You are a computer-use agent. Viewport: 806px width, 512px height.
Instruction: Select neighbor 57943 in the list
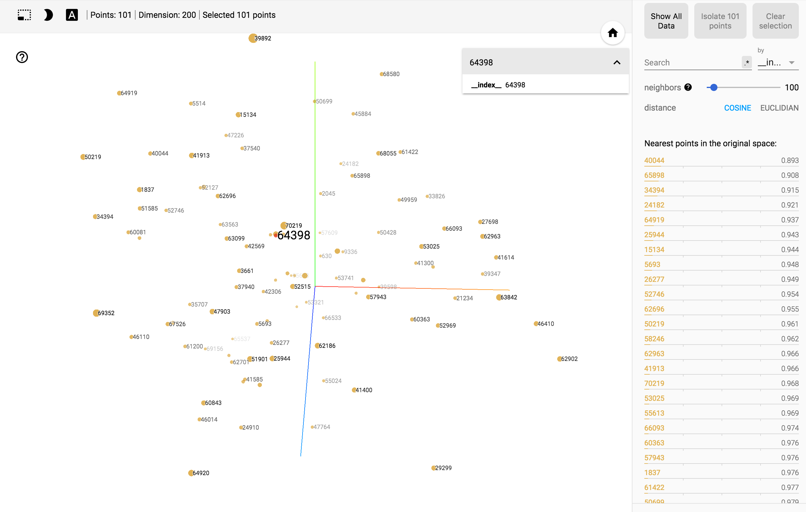721,458
